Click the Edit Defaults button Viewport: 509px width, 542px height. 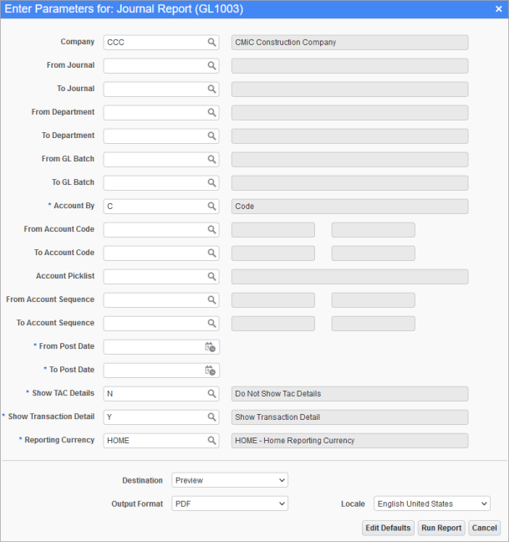point(388,528)
